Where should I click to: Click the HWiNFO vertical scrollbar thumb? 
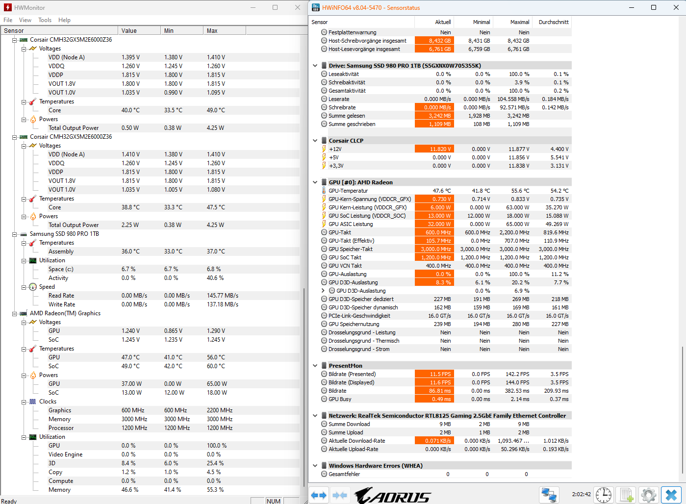pos(683,409)
